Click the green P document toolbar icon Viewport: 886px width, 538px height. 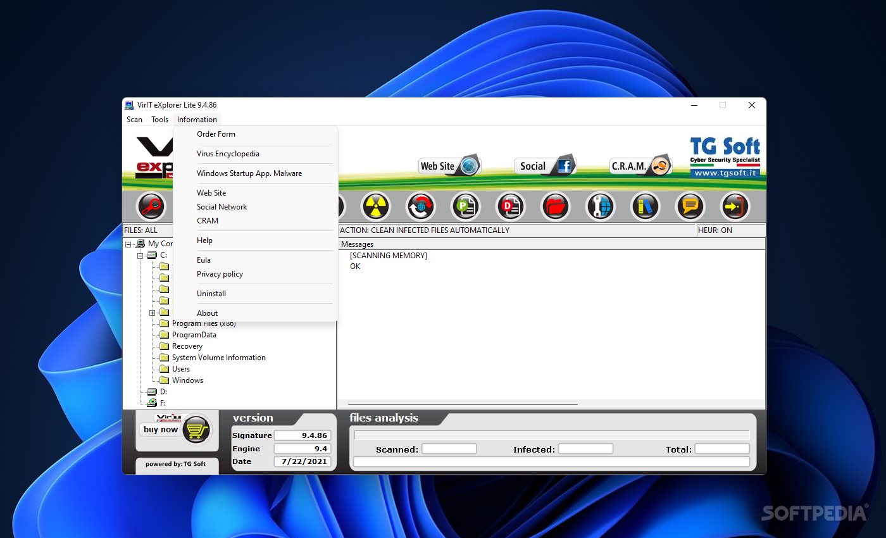[466, 206]
